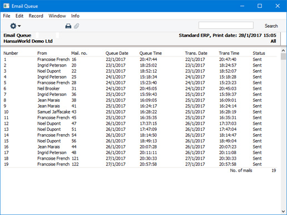Image resolution: width=287 pixels, height=215 pixels.
Task: Click Jean Marais in row 8
Action: (49, 100)
